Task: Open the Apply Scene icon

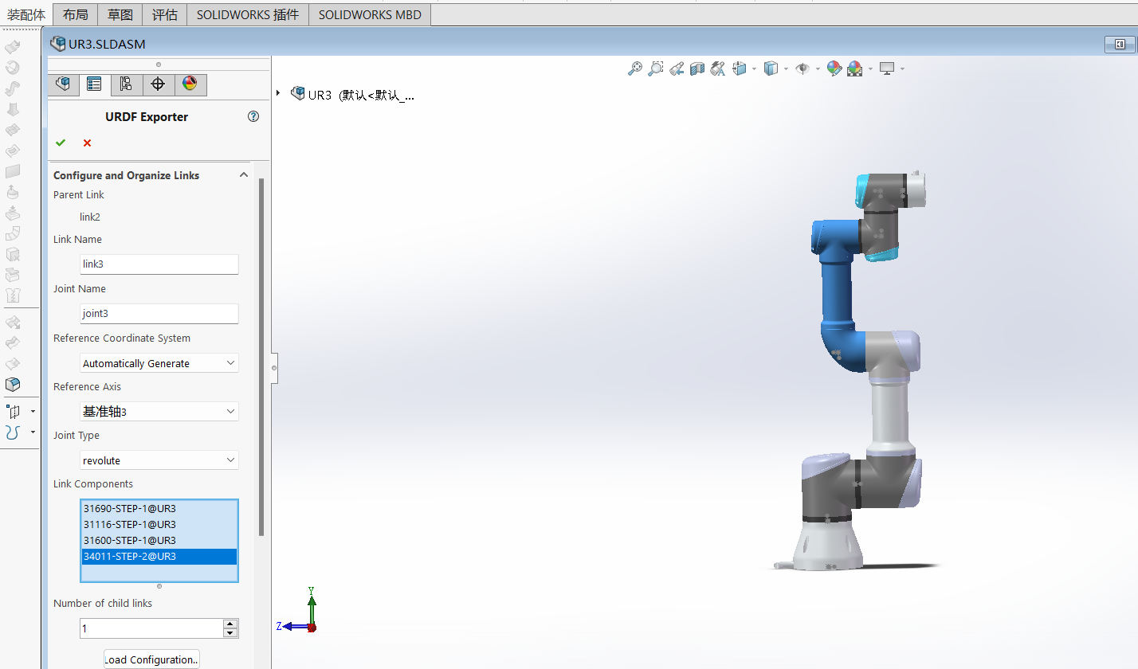Action: (854, 68)
